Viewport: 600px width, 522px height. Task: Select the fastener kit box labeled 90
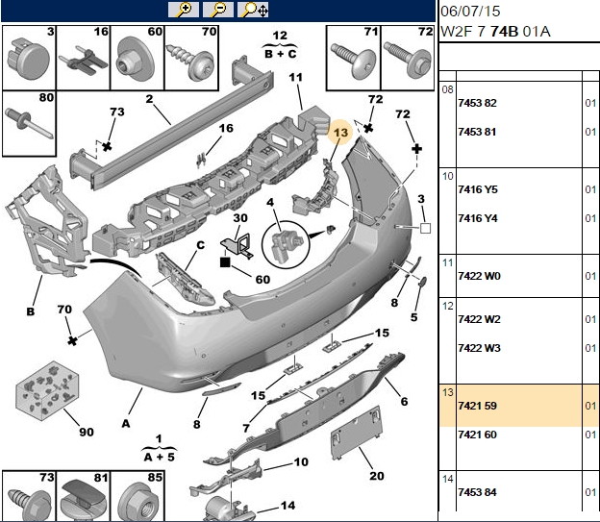pyautogui.click(x=47, y=390)
